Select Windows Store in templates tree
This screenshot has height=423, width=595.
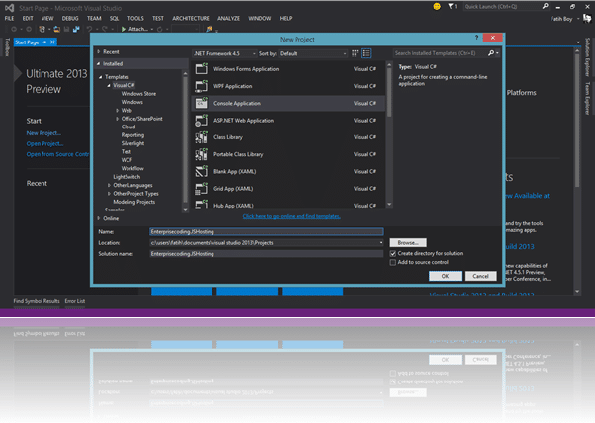click(138, 94)
